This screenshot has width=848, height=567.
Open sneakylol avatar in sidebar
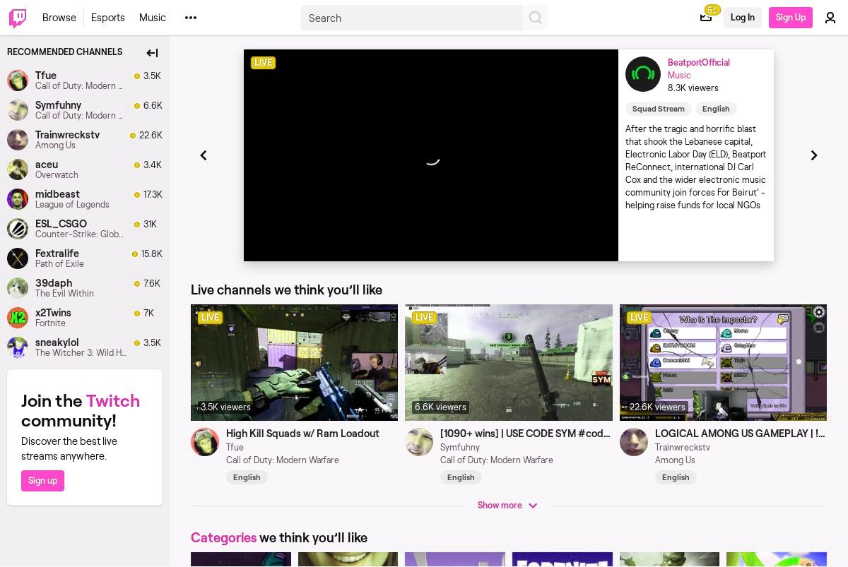(18, 347)
